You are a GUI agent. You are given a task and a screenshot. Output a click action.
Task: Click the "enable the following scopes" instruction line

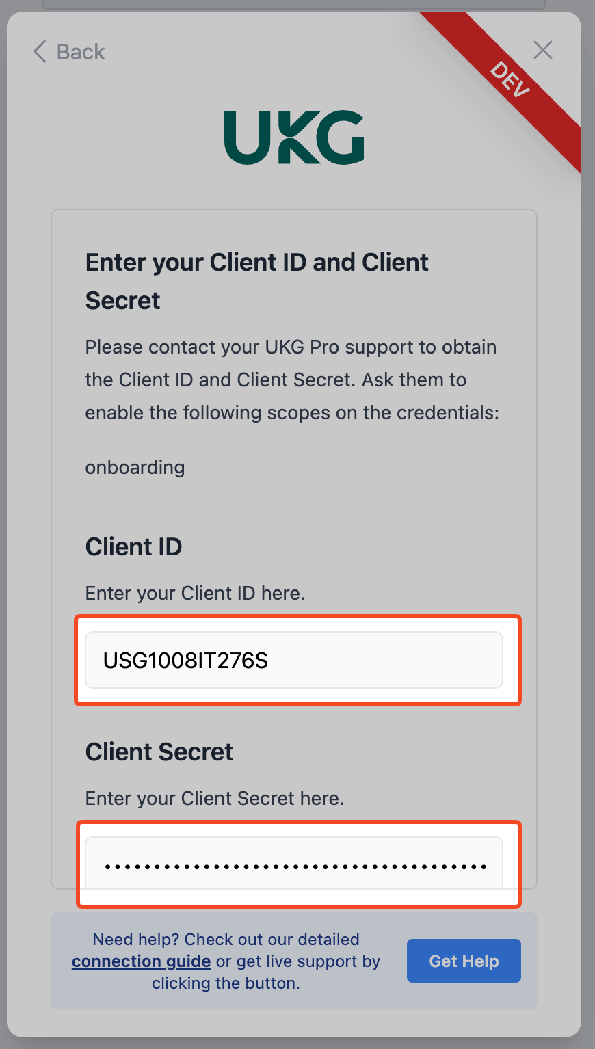point(292,413)
